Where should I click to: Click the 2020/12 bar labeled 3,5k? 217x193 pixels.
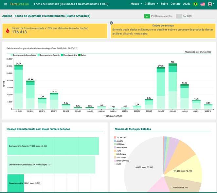tap(208, 106)
